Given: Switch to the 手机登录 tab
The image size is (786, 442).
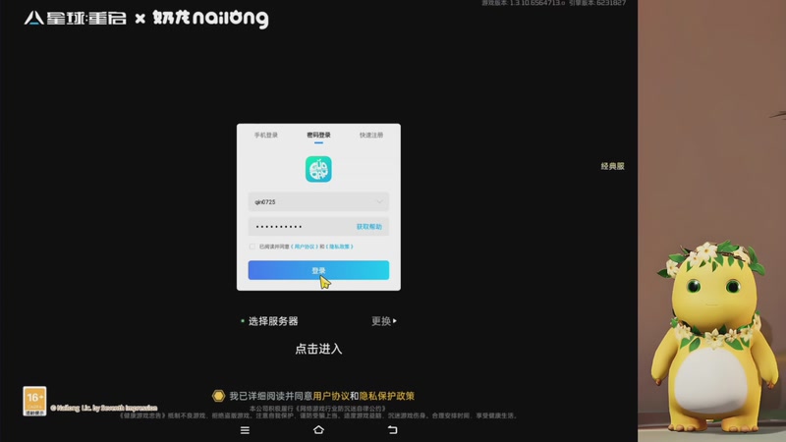Looking at the screenshot, I should click(265, 136).
